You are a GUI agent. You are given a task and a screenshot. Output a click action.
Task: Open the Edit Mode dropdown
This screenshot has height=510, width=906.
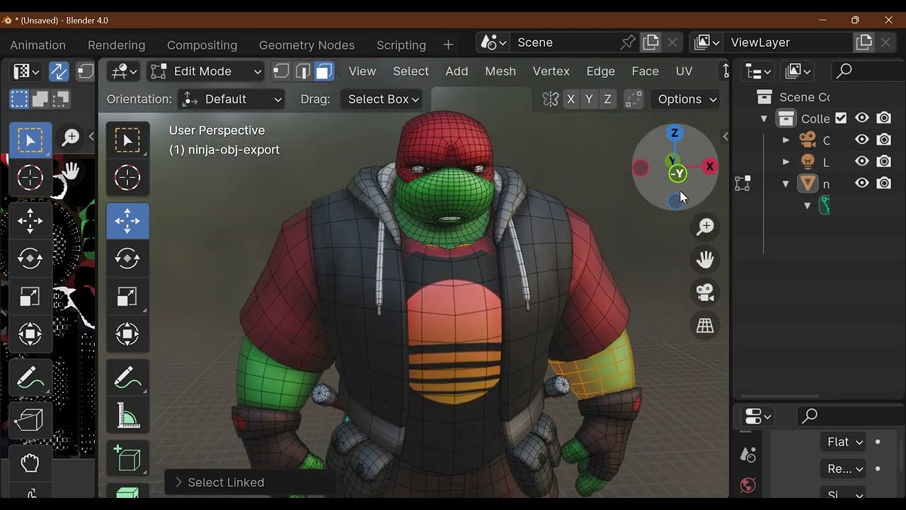206,72
